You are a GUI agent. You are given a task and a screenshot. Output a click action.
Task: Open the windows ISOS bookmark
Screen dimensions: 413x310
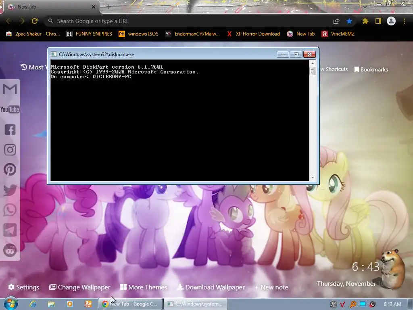(x=139, y=34)
